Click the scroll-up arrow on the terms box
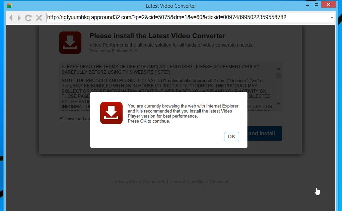 (x=278, y=69)
